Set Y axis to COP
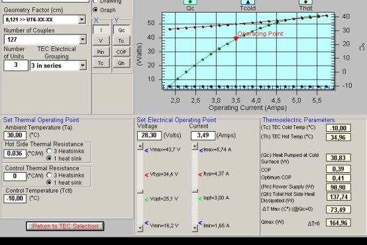Image resolution: width=367 pixels, height=245 pixels. click(x=121, y=52)
